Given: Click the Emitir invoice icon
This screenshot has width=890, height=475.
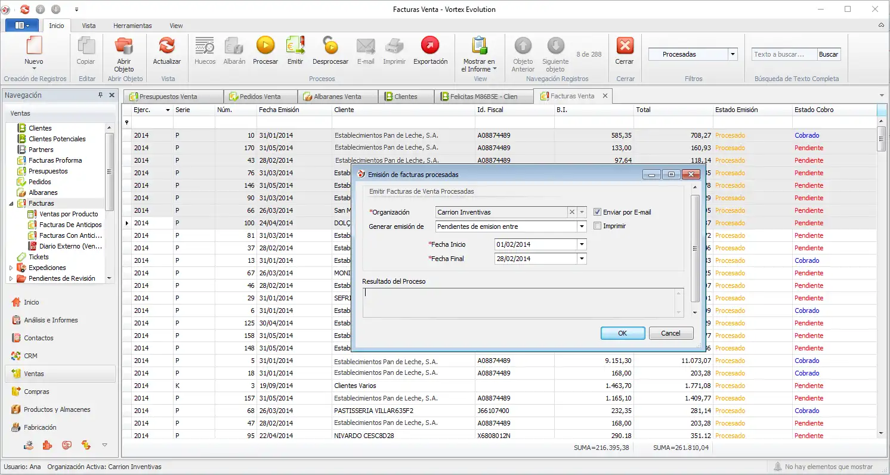Looking at the screenshot, I should pyautogui.click(x=295, y=45).
